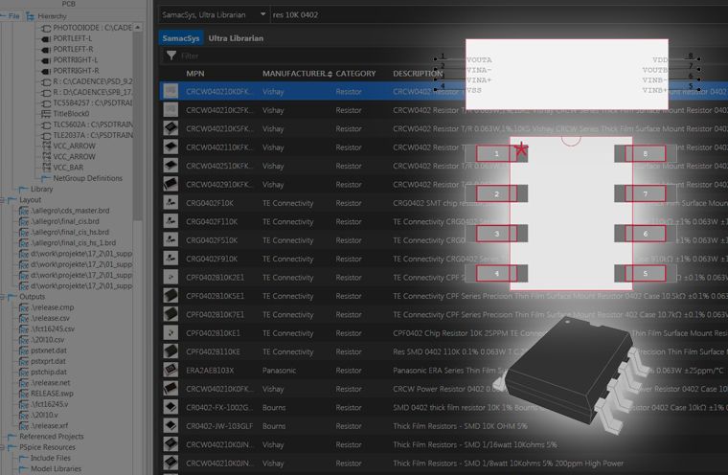This screenshot has width=728, height=475.
Task: Select the Include Files folder
Action: pyautogui.click(x=51, y=458)
